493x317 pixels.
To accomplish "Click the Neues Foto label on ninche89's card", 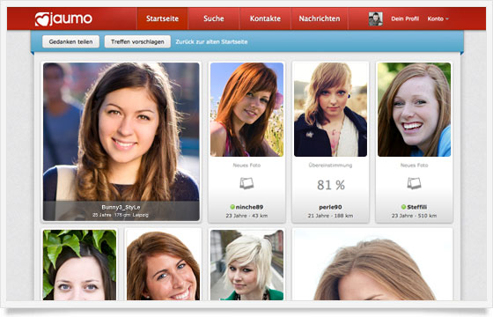I will click(x=246, y=166).
